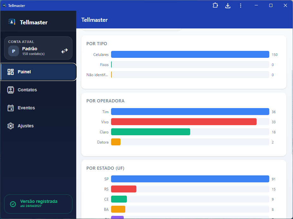
Task: Click the Eventos calendar icon
Action: coord(11,108)
